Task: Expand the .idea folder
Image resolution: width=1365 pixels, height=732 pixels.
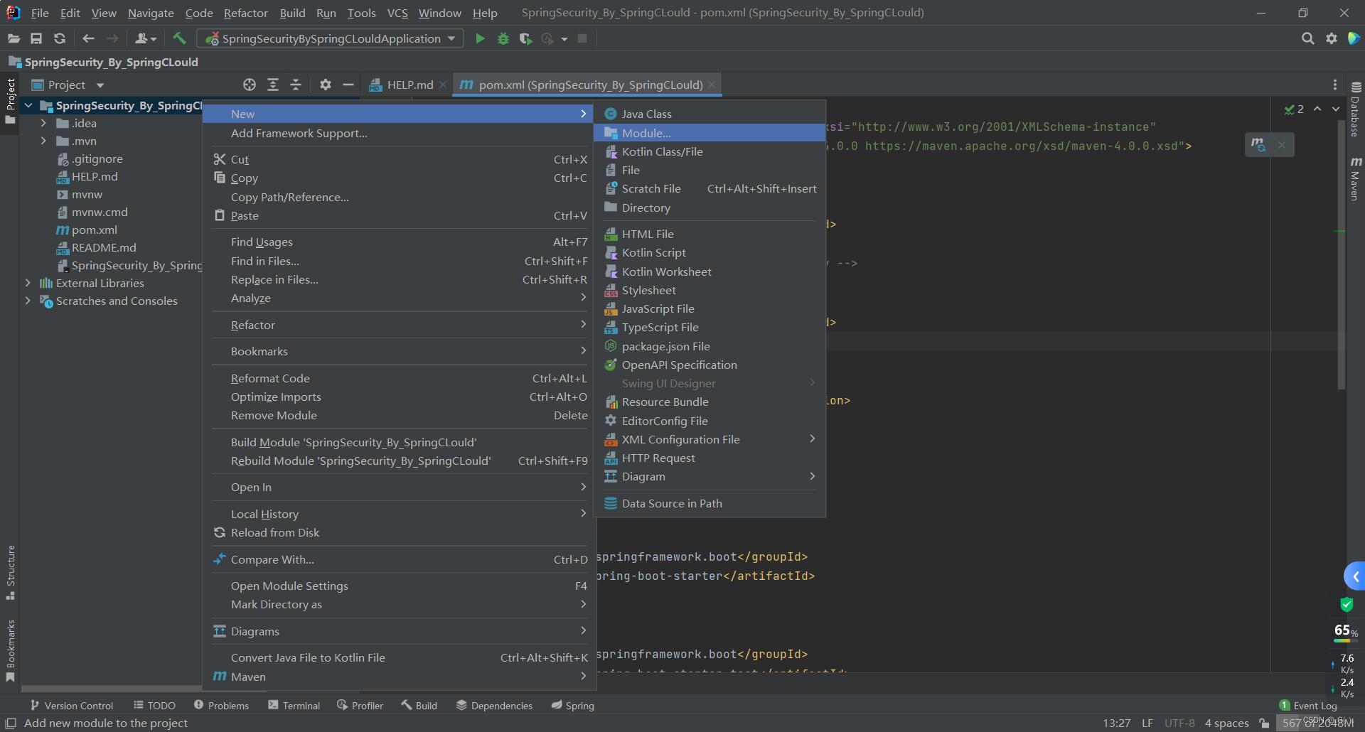Action: coord(43,123)
